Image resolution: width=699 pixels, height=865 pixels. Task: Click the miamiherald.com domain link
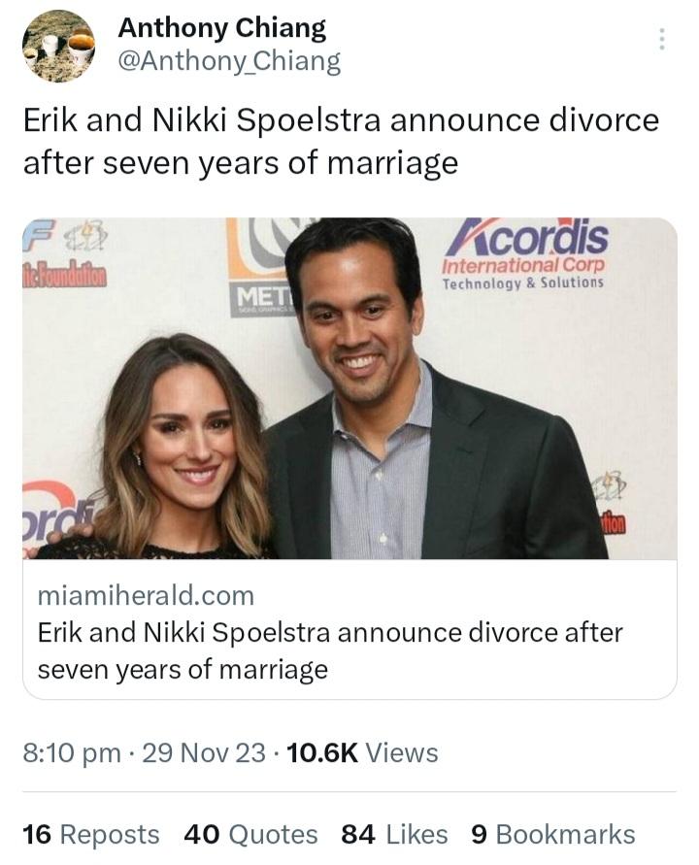[146, 595]
